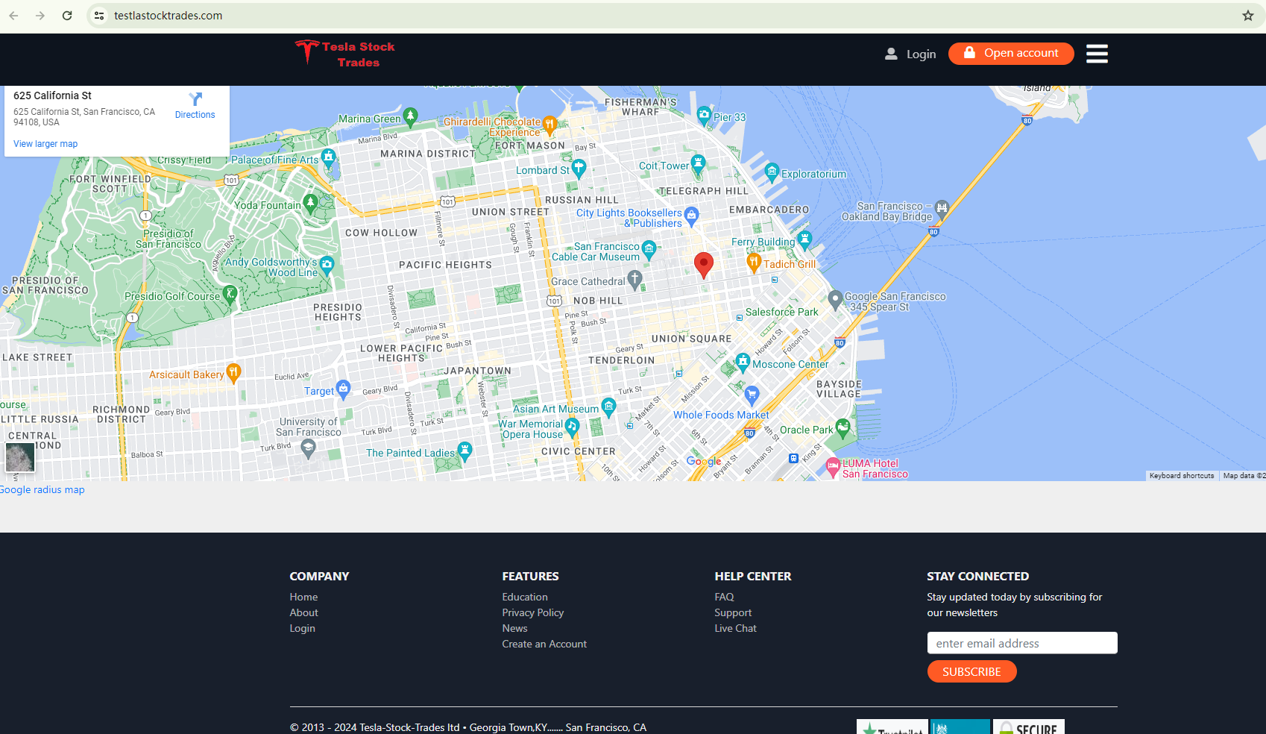Reload the page in the browser
The image size is (1266, 734).
coord(67,16)
